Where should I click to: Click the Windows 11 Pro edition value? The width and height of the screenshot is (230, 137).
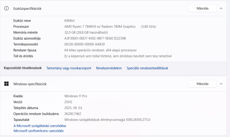(76, 96)
